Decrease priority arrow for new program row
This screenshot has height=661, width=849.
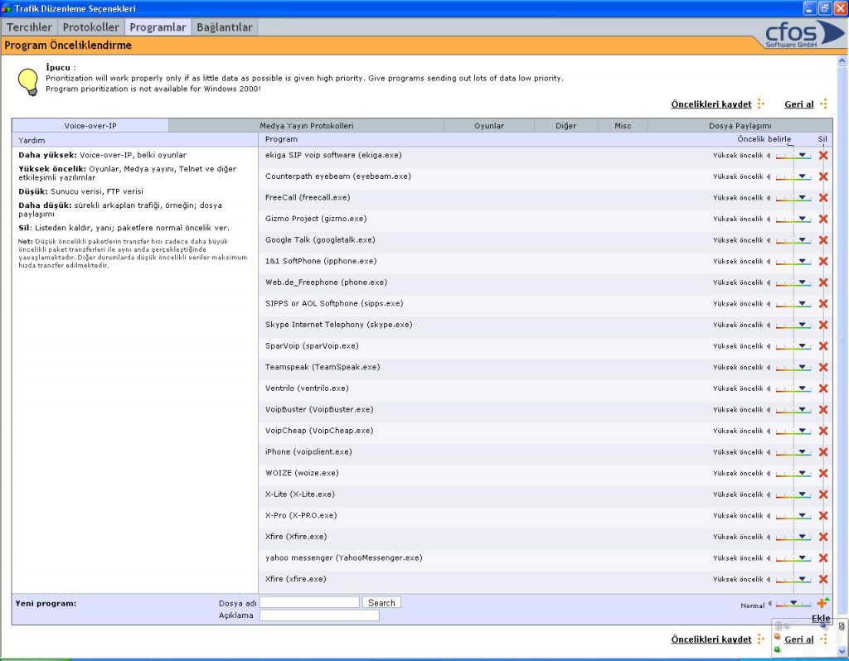point(769,605)
